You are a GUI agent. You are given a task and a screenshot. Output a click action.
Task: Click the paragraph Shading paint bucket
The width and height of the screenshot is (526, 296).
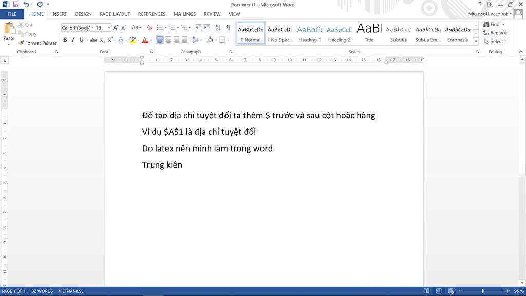[x=210, y=40]
